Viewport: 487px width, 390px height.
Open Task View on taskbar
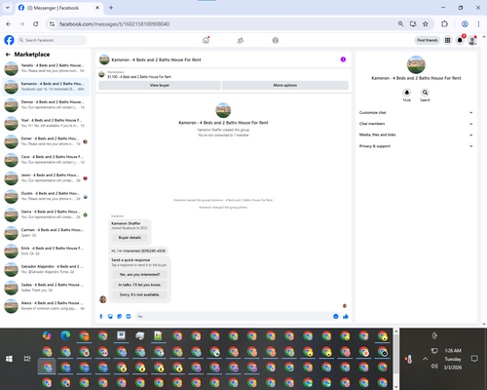click(x=27, y=359)
